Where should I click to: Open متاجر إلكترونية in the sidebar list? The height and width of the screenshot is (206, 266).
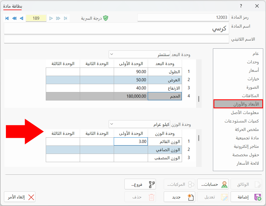coord(238,146)
